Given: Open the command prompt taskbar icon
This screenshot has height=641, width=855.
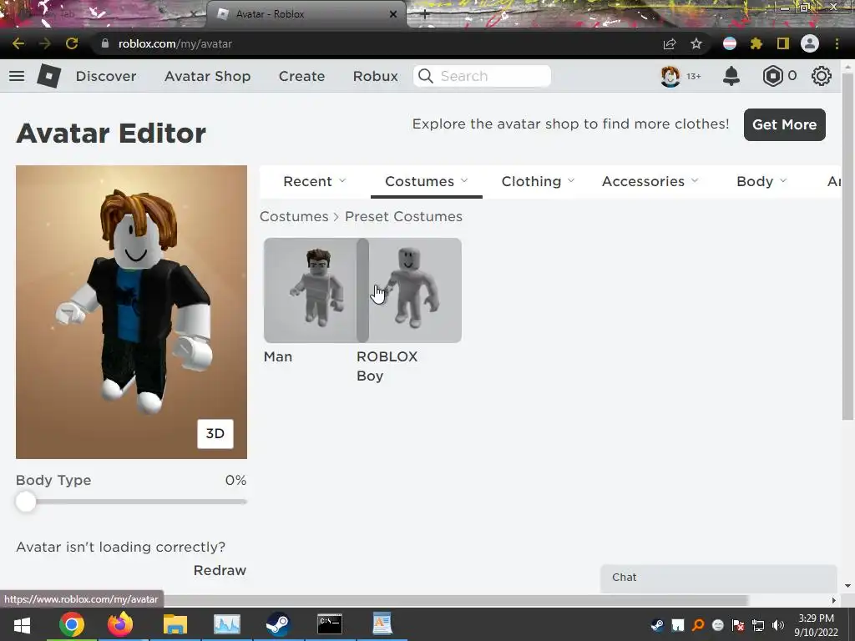Looking at the screenshot, I should (330, 624).
